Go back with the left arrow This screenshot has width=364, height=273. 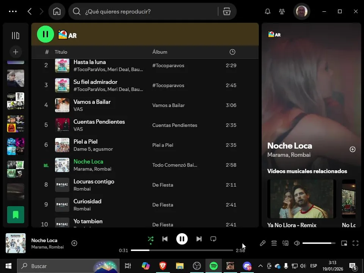[x=30, y=11]
